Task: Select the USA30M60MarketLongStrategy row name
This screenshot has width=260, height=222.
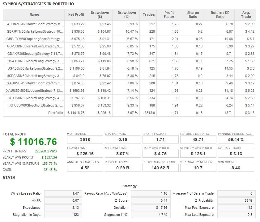Action: 35,68
